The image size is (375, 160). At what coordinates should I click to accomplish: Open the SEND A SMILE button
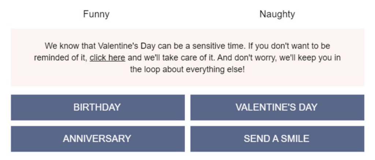tap(277, 139)
